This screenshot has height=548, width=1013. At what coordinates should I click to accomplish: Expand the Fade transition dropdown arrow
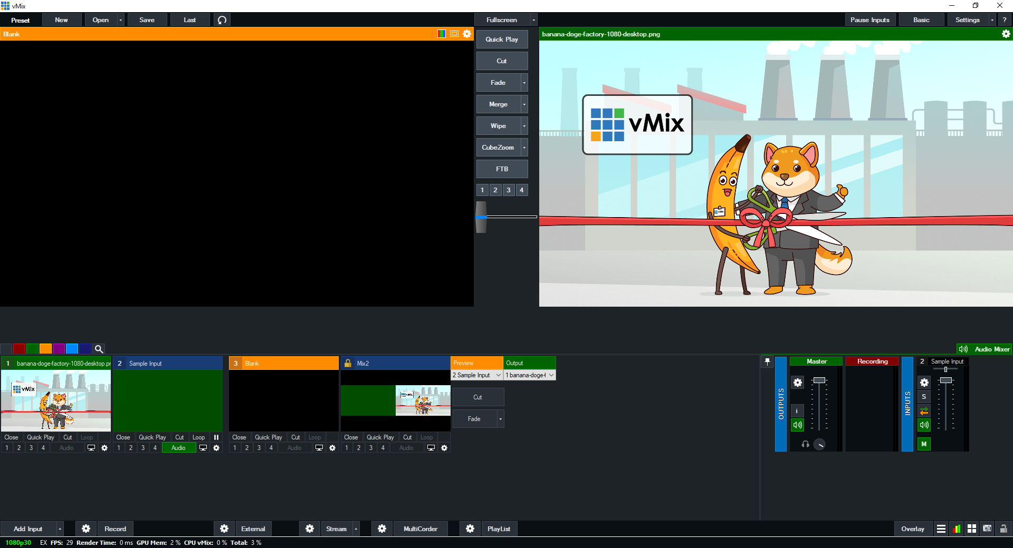coord(524,83)
